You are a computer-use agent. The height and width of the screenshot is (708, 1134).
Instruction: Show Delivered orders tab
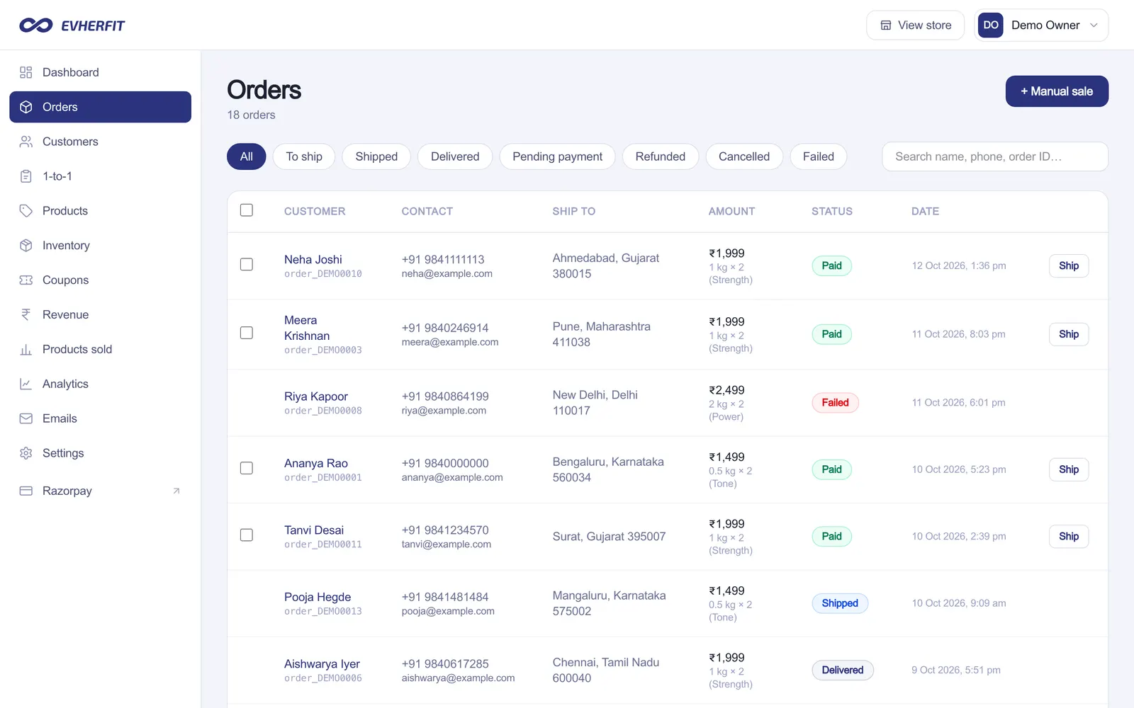455,156
